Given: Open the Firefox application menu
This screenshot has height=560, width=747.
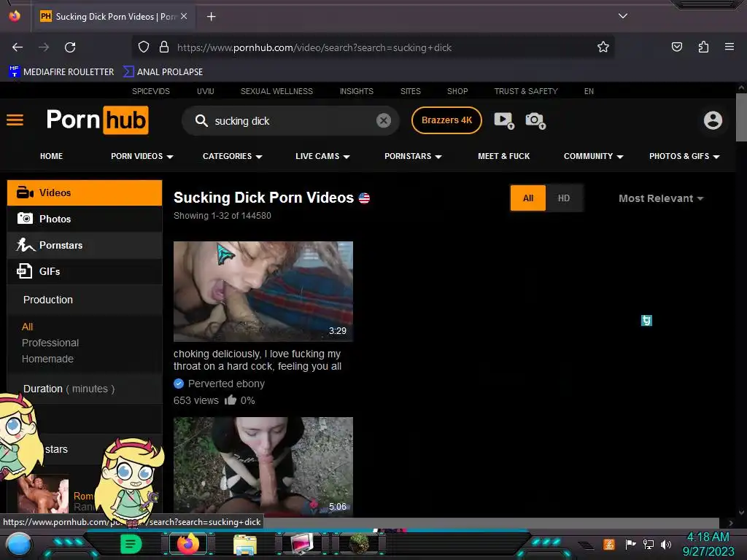Looking at the screenshot, I should 729,47.
